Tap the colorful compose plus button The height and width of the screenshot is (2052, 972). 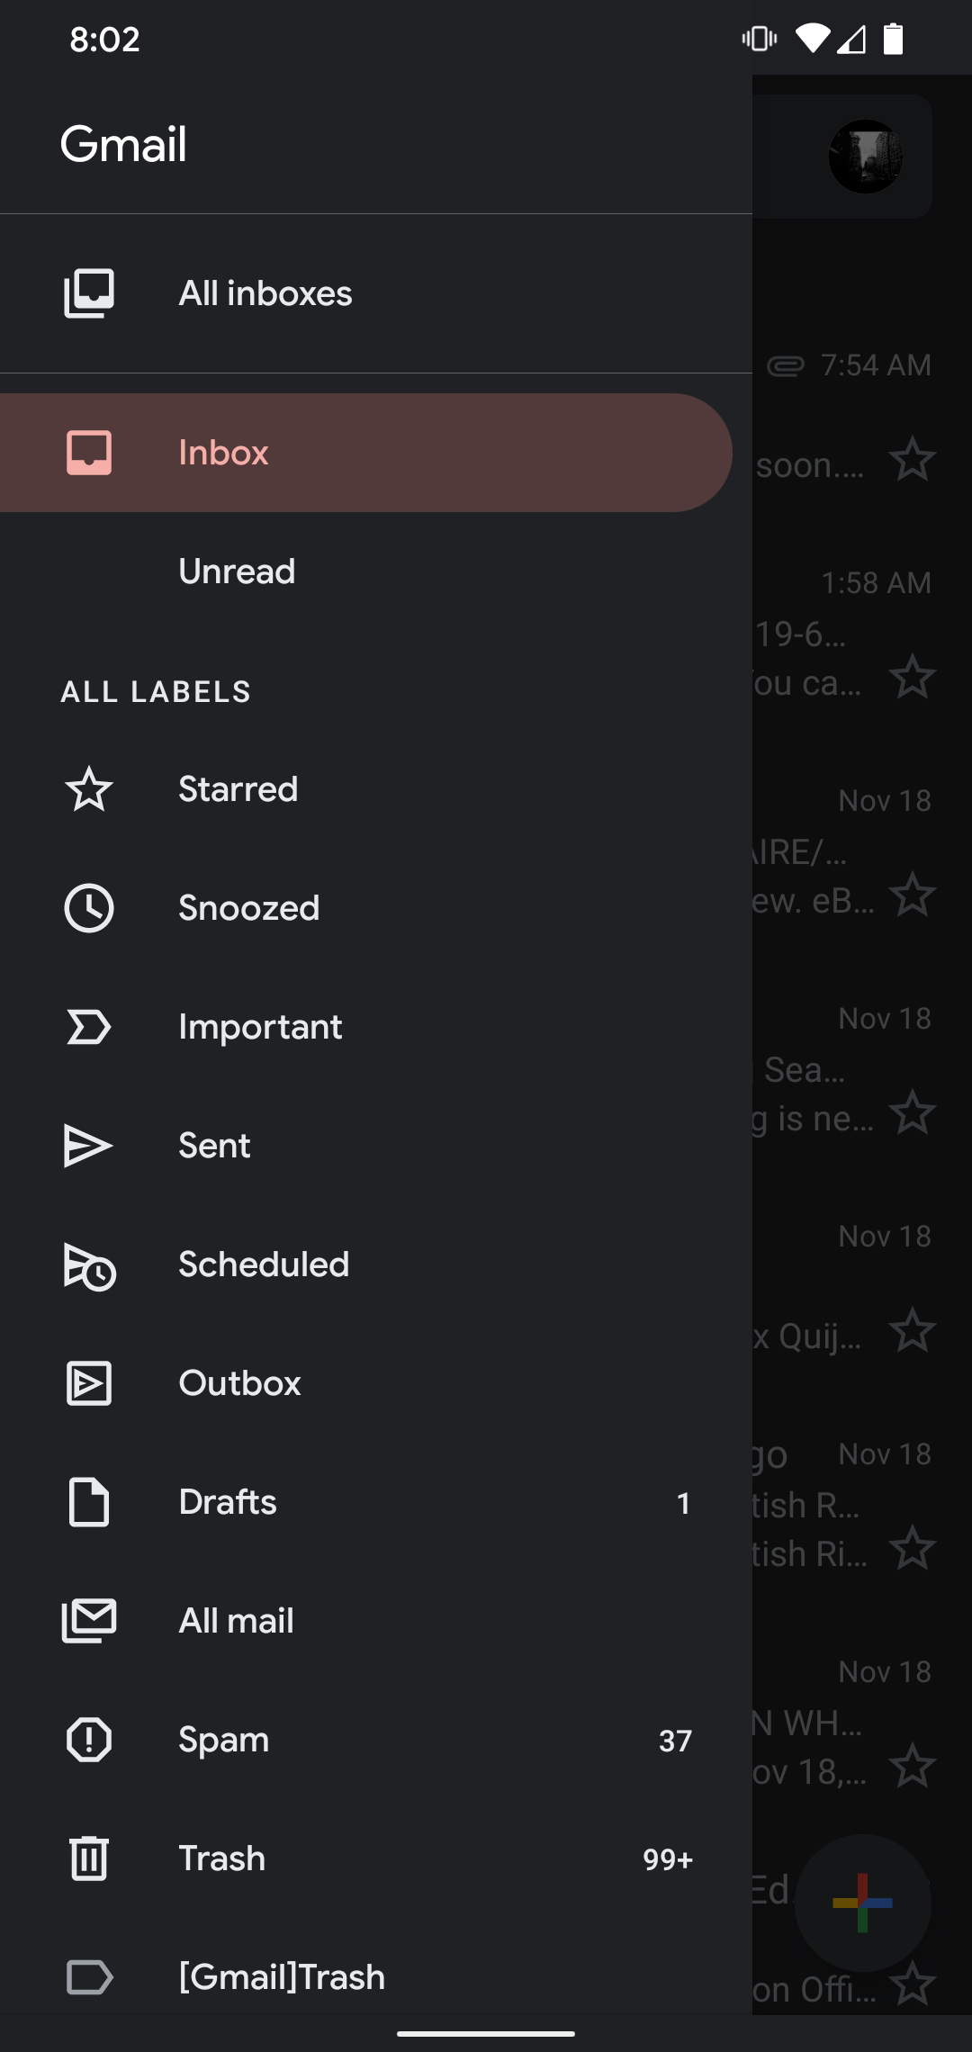pos(862,1903)
